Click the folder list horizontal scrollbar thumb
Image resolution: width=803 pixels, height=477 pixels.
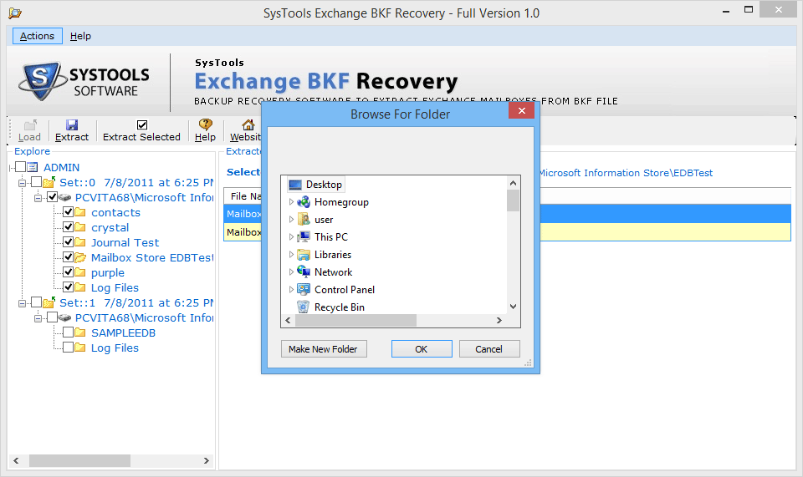tap(356, 320)
